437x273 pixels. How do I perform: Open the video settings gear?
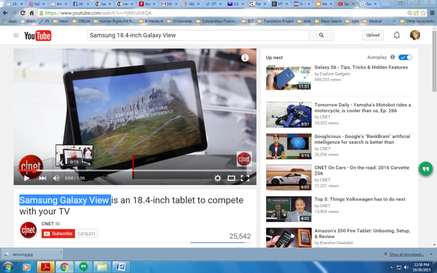coord(218,178)
